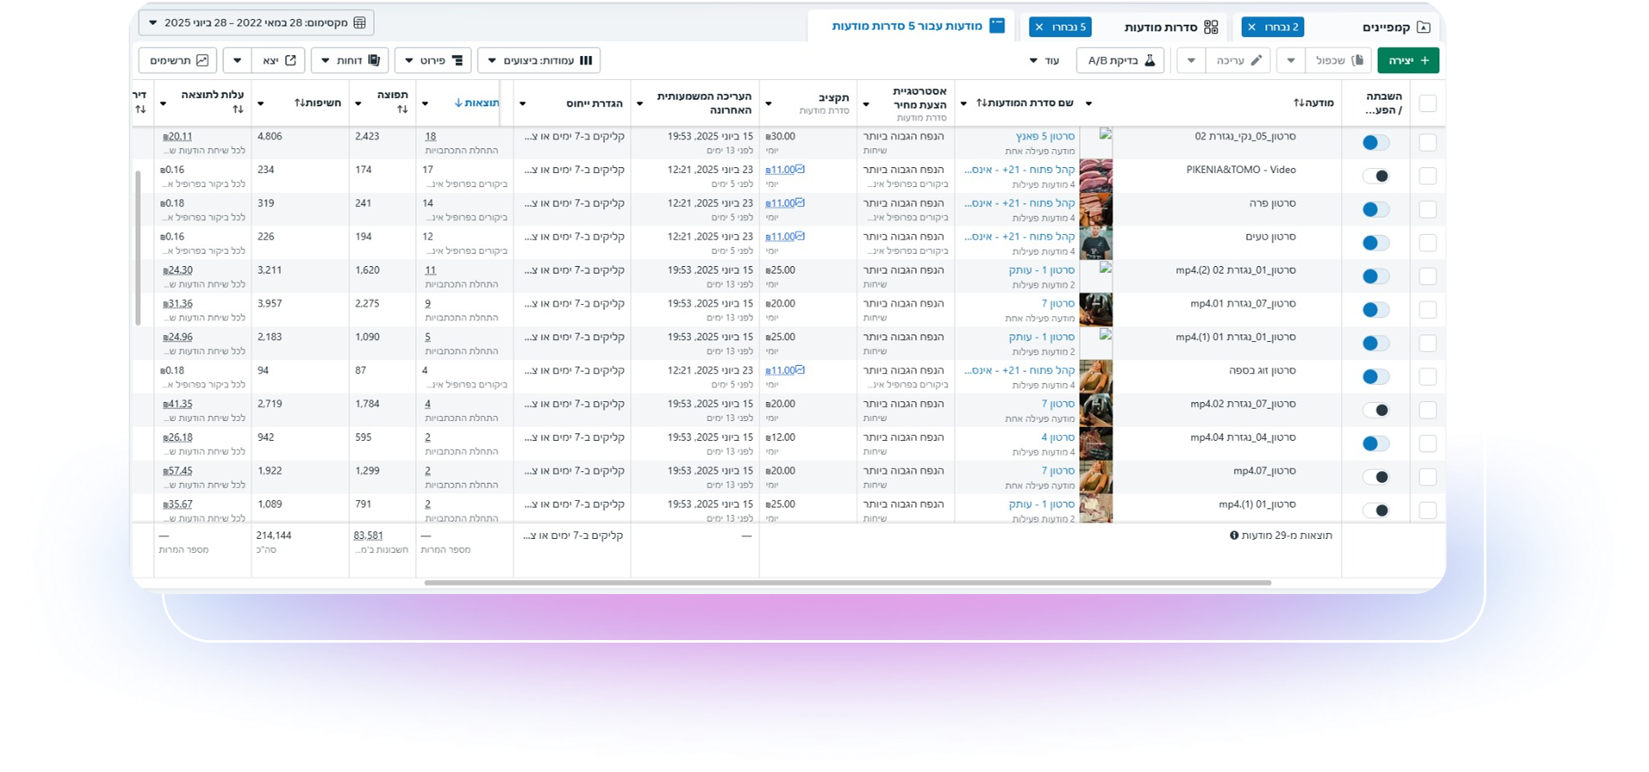Click the תרשימים (Charts) graph icon
Viewport: 1649px width, 772px height.
[x=202, y=60]
